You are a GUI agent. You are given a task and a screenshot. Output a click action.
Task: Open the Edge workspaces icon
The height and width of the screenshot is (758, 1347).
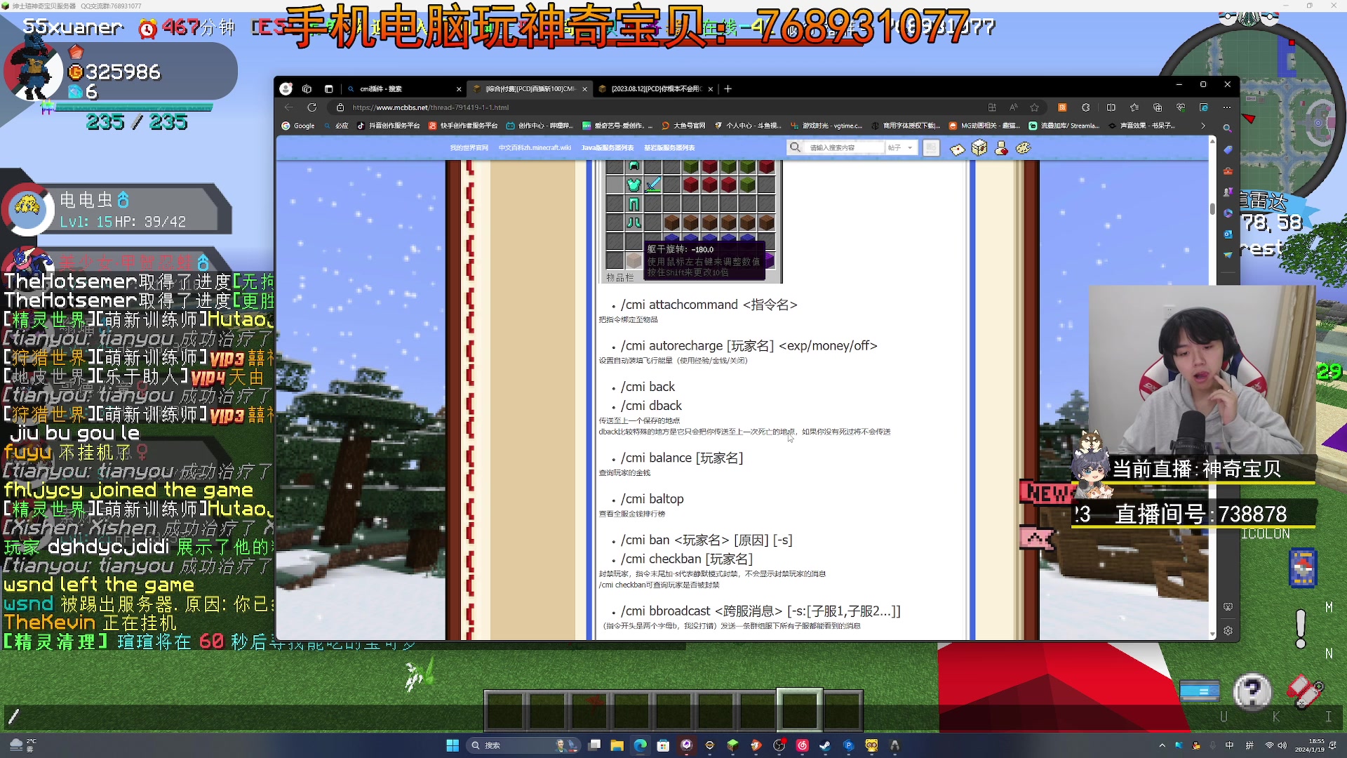coord(307,88)
